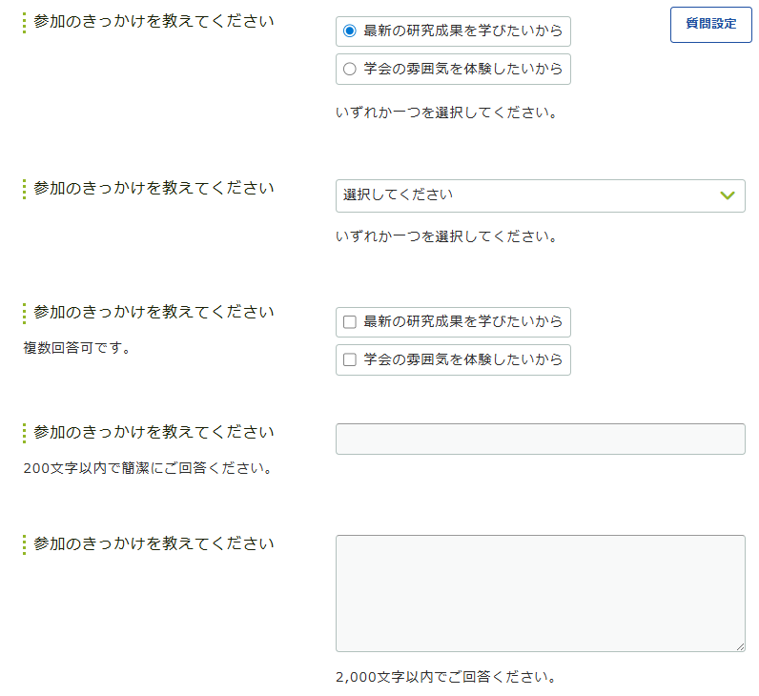This screenshot has height=696, width=759.
Task: Click the question title left of the dropdown
Action: click(x=154, y=188)
